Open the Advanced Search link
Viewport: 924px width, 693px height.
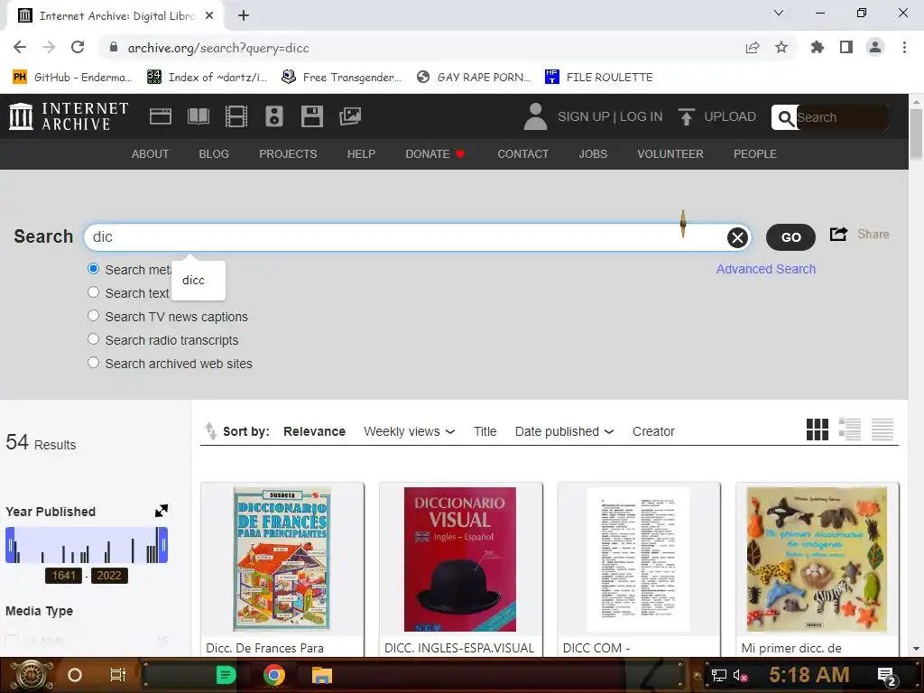766,269
